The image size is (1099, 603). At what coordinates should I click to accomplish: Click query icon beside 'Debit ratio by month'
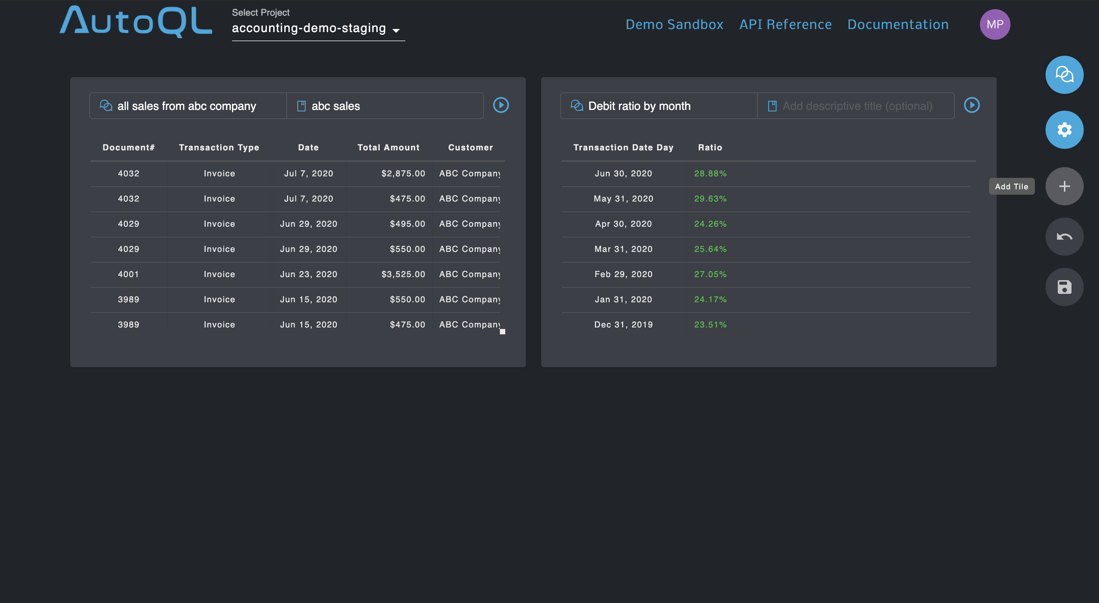577,105
